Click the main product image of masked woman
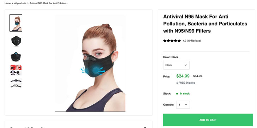This screenshot has width=257, height=128. pos(90,63)
